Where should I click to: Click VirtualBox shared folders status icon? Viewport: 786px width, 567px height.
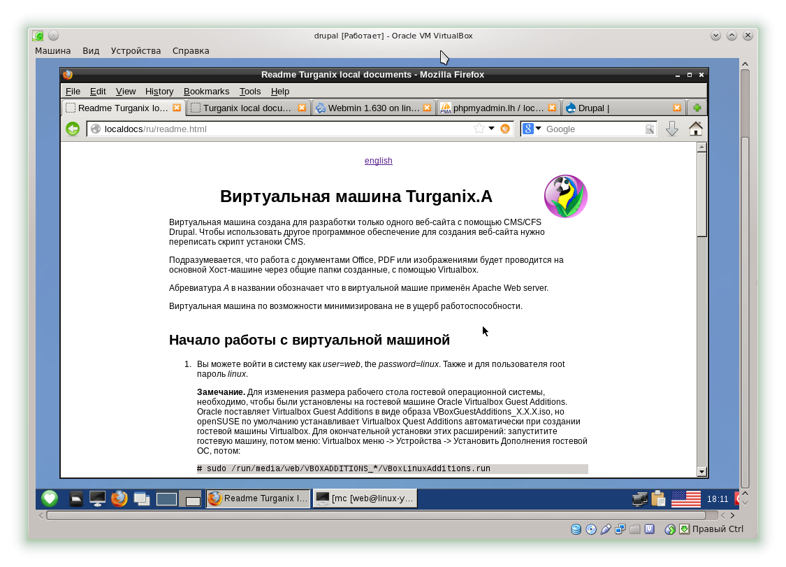[635, 529]
